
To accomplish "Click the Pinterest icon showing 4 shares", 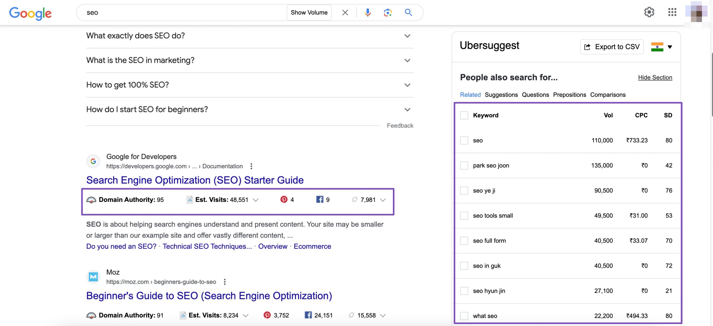I will coord(284,200).
